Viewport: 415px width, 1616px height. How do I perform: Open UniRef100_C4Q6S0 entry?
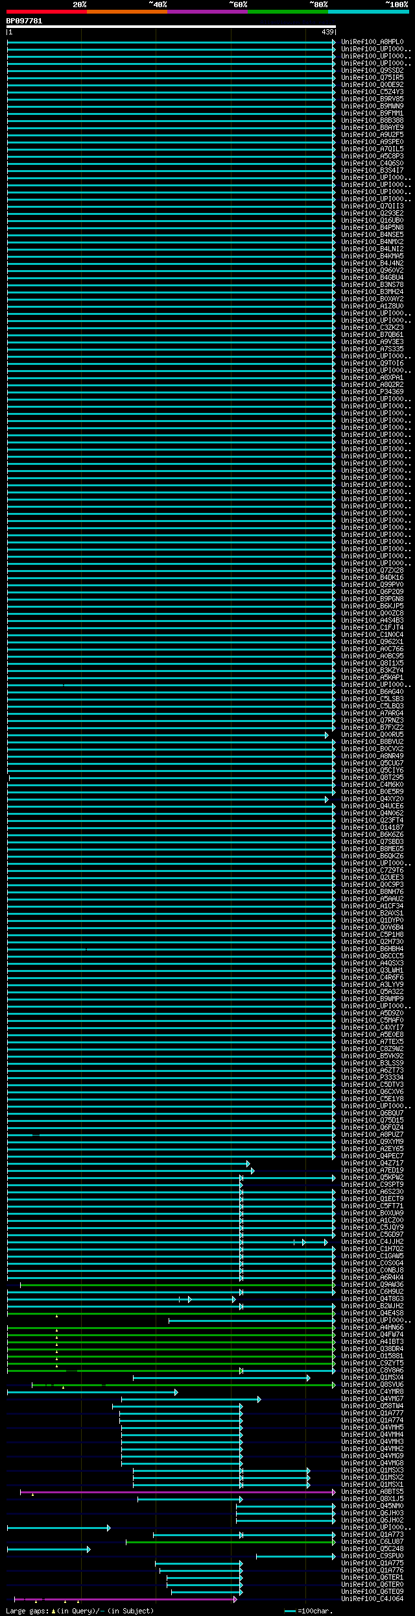[x=372, y=164]
